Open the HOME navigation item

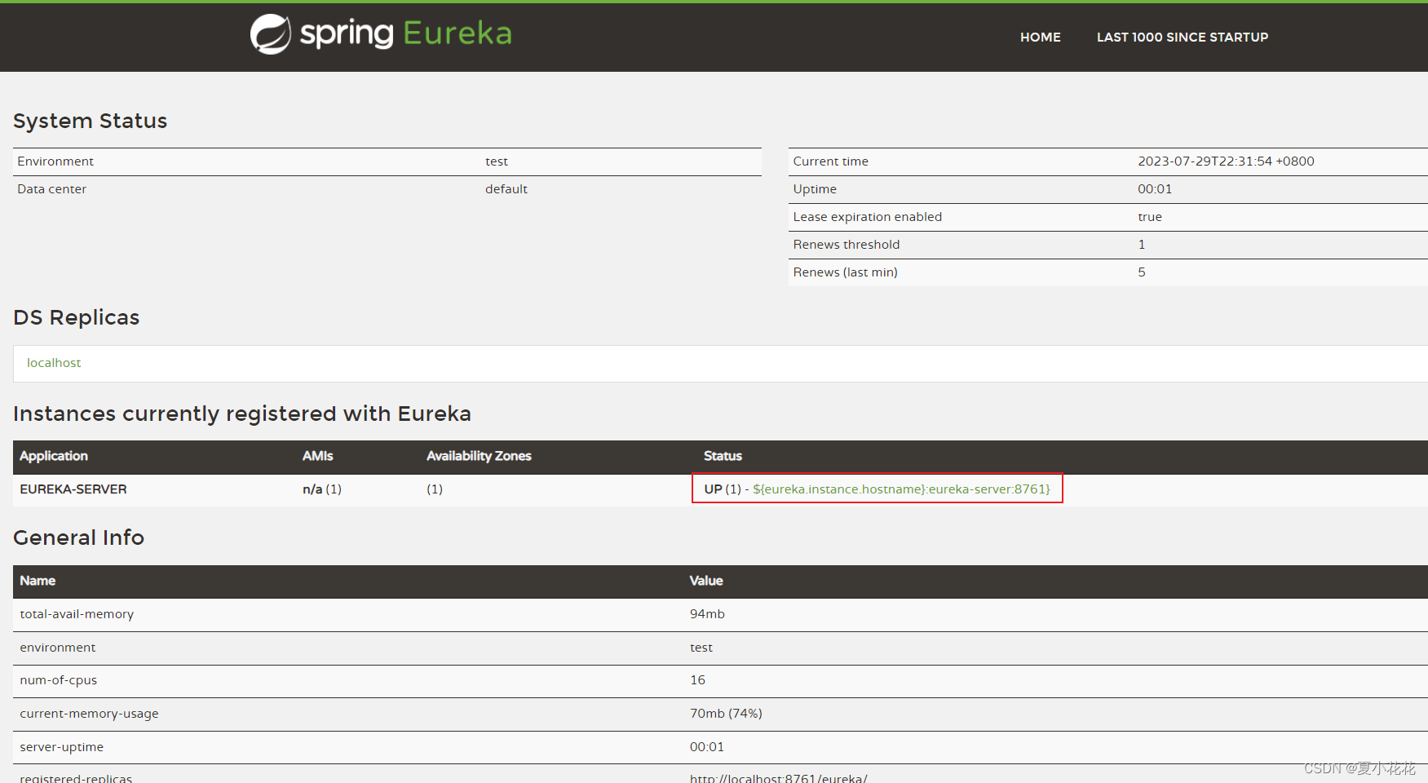coord(1040,38)
